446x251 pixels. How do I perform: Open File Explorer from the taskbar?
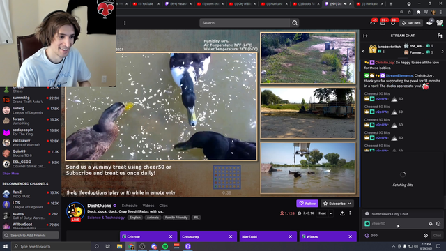pos(119,246)
